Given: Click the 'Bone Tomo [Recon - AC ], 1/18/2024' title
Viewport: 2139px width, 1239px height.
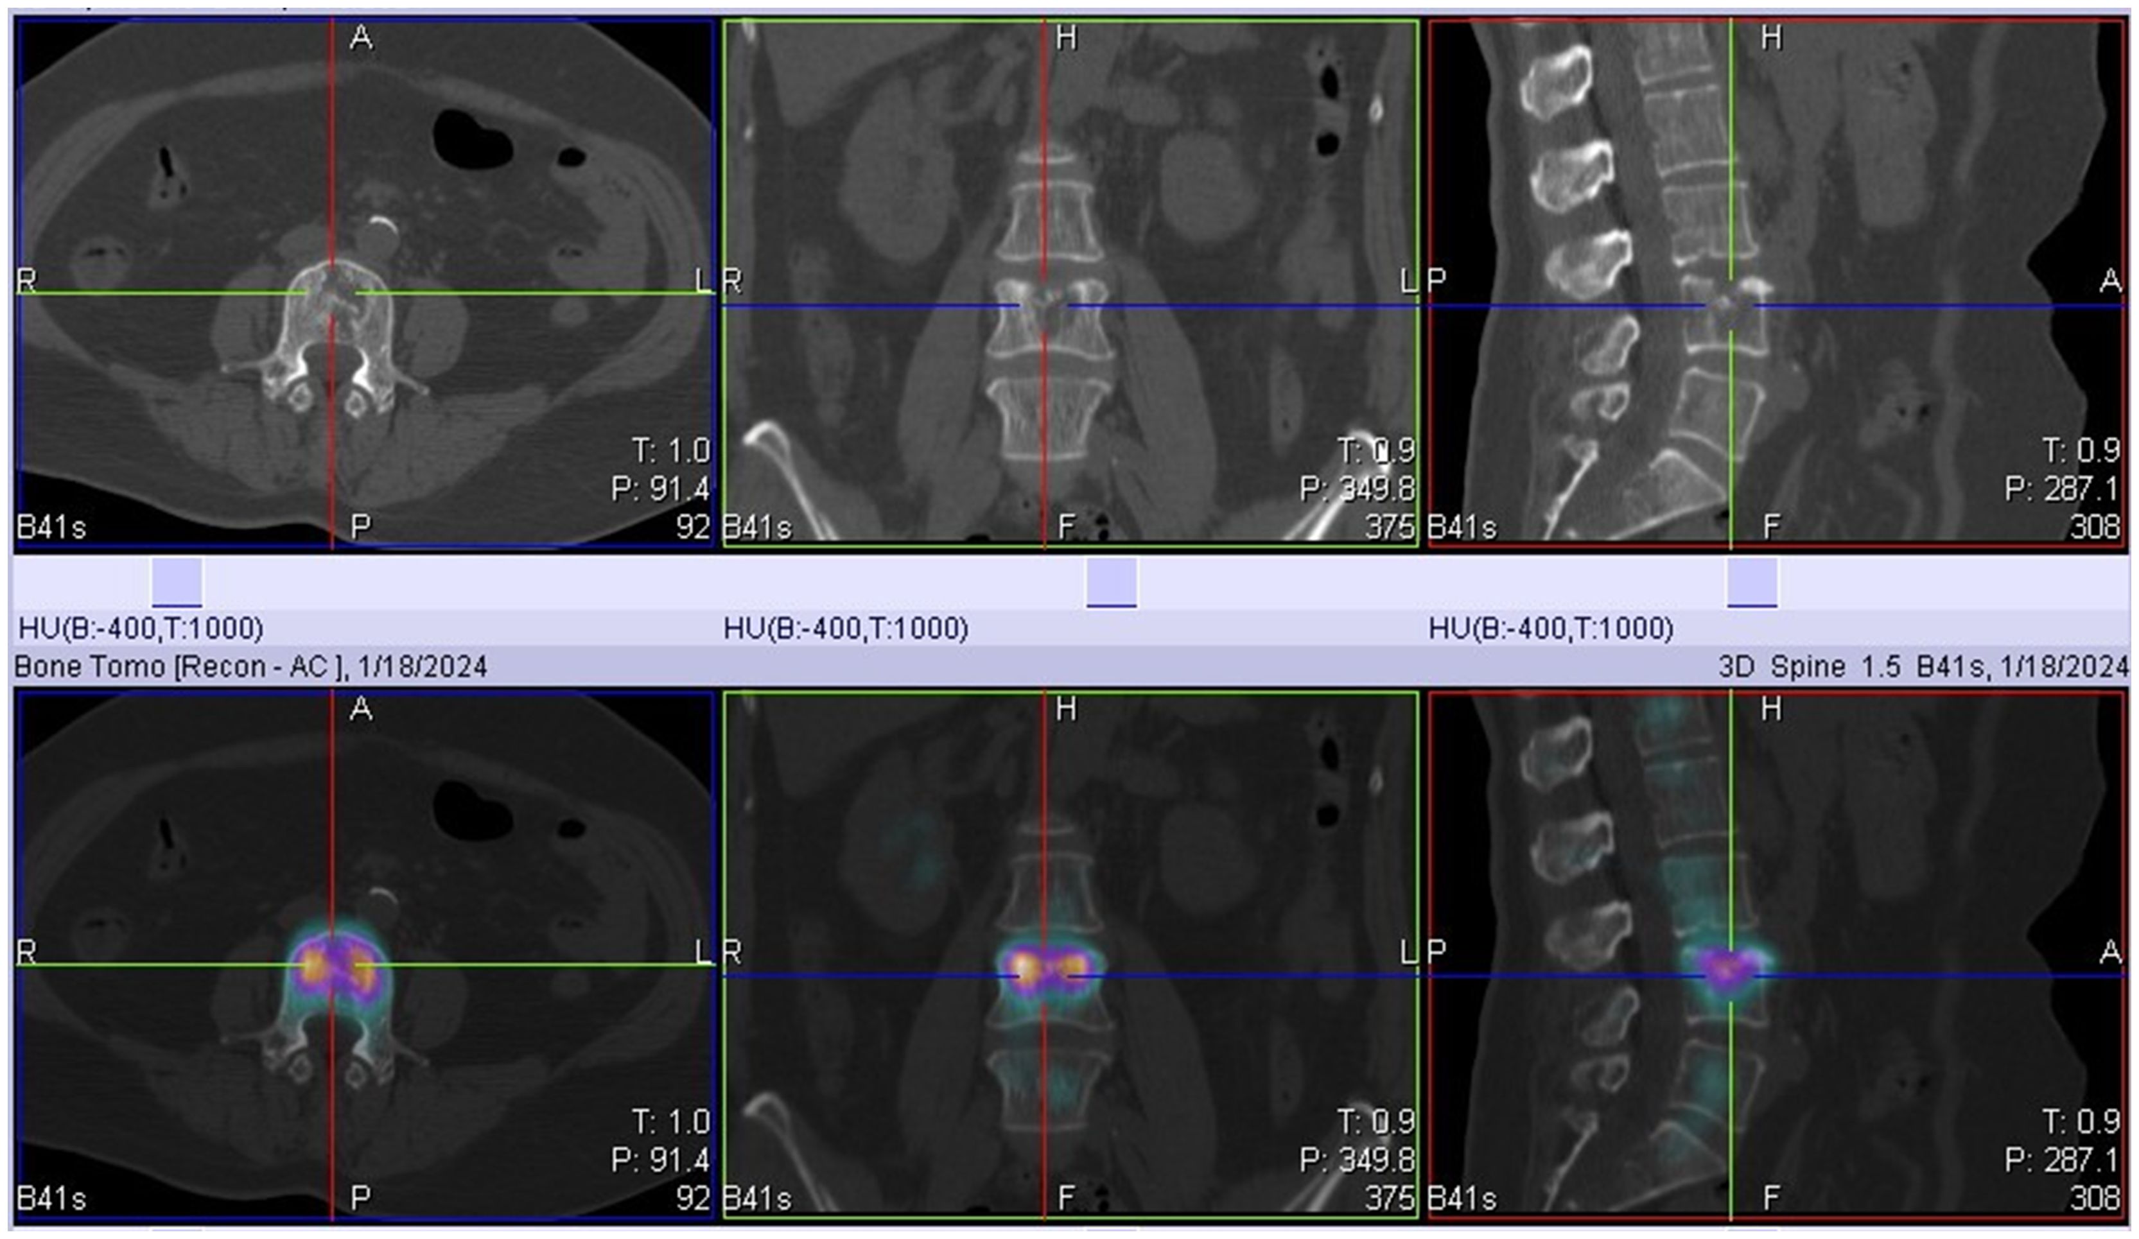Looking at the screenshot, I should point(251,666).
